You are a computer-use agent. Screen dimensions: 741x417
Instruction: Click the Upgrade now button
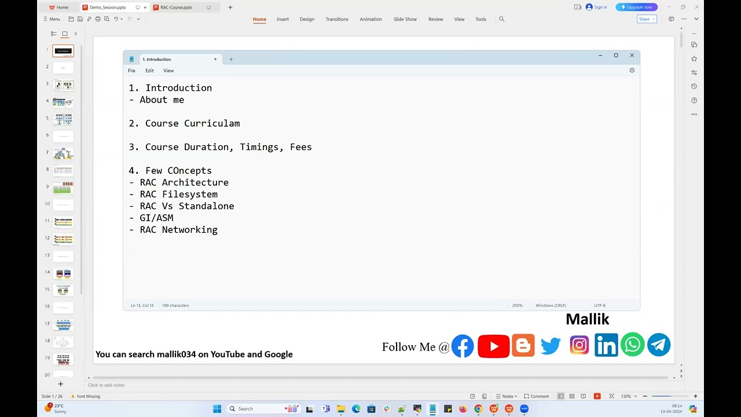coord(637,7)
